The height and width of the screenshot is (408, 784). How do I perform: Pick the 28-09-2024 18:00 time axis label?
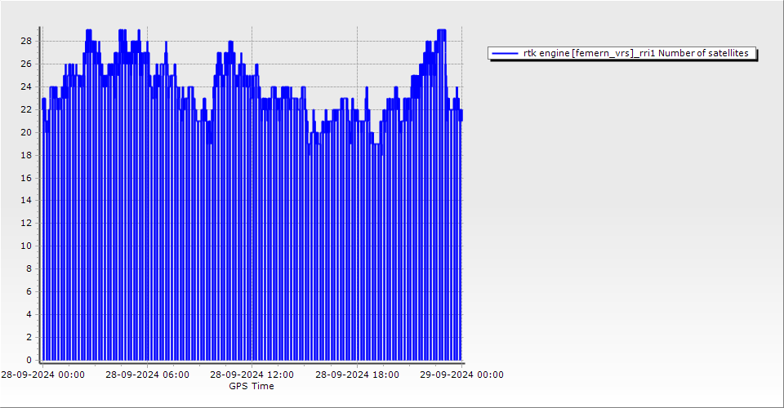(x=357, y=375)
